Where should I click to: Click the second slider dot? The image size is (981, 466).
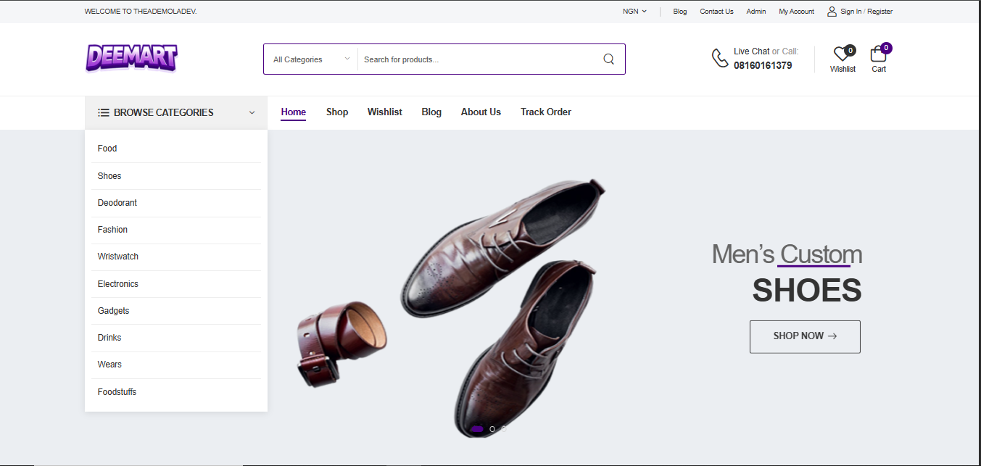tap(492, 429)
